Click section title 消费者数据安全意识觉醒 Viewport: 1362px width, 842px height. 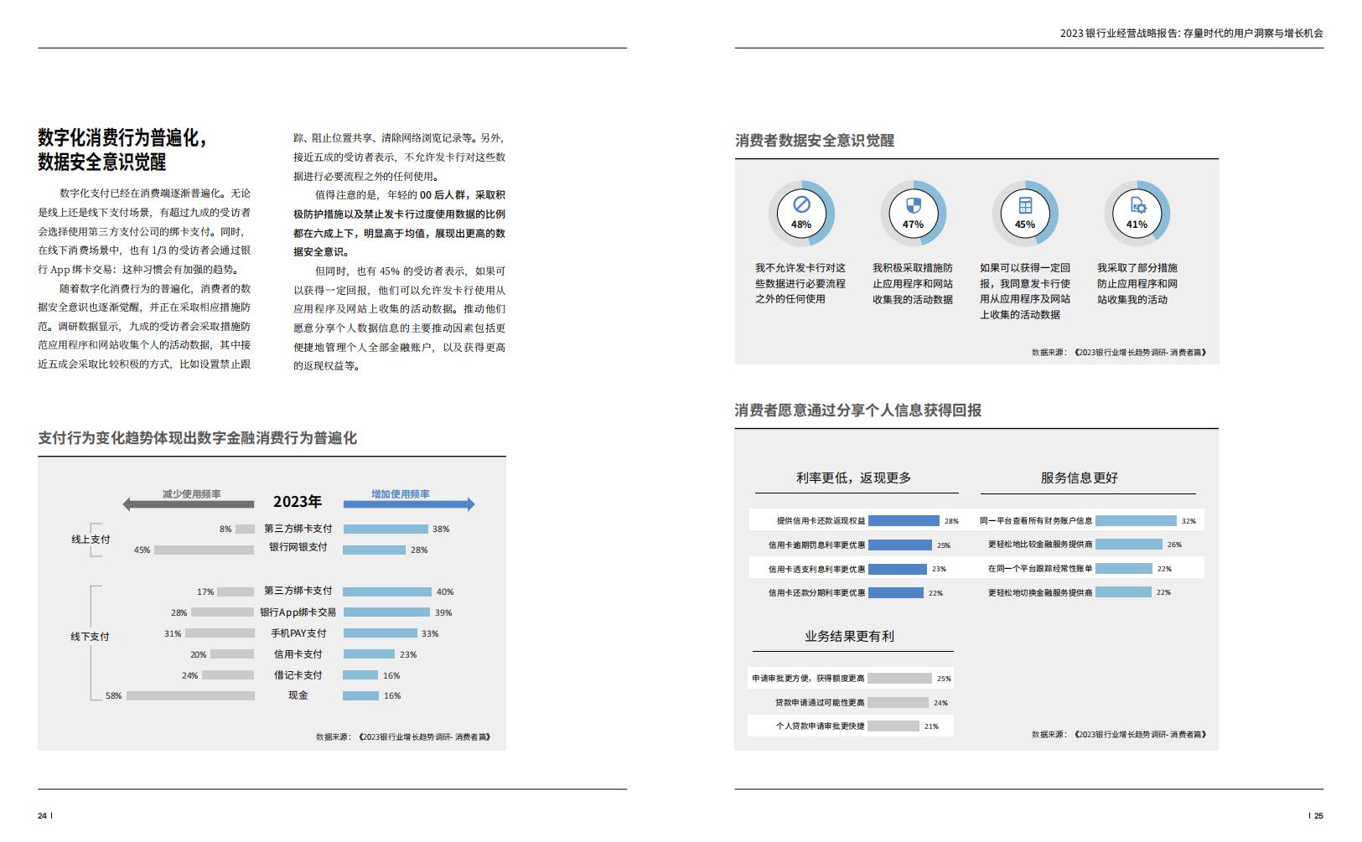tap(815, 141)
